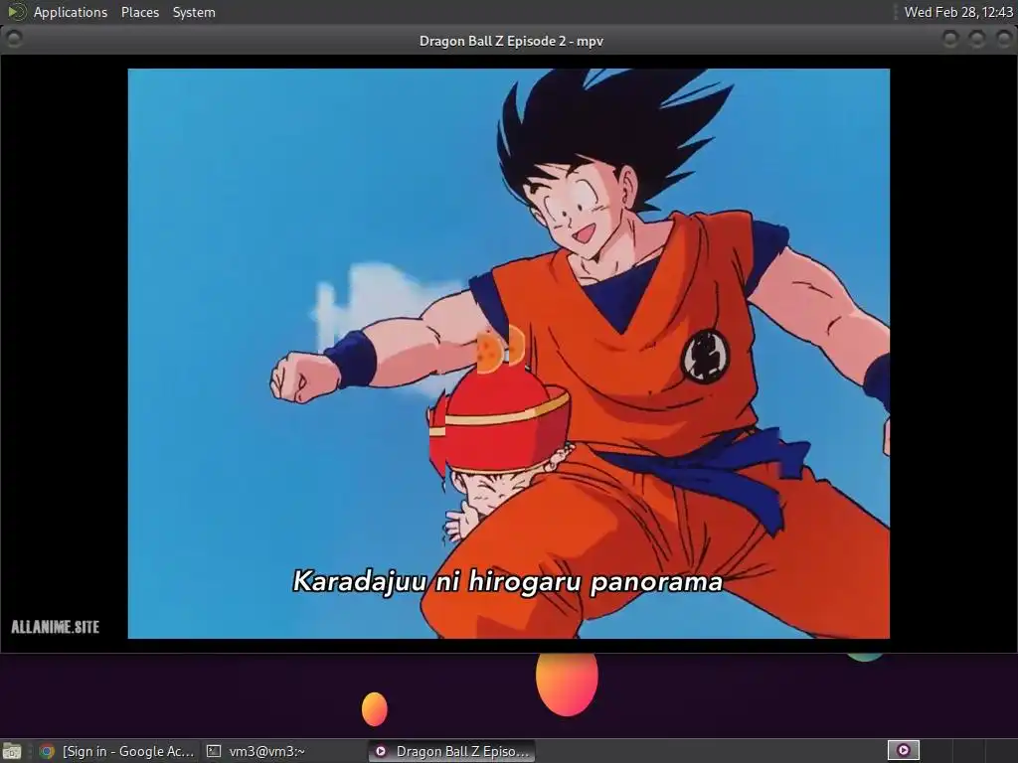
Task: Click the terminal icon in the taskbar
Action: pos(214,751)
